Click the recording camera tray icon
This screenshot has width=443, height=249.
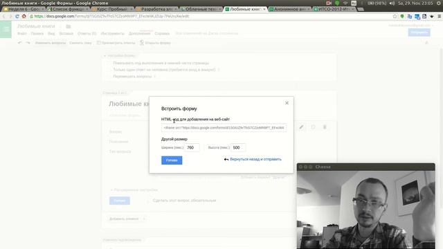329,3
